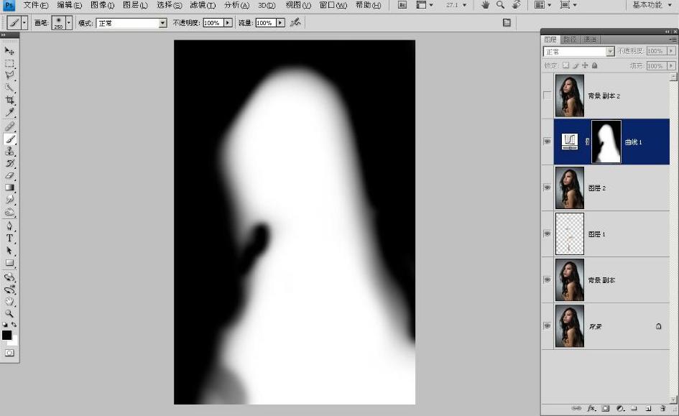This screenshot has height=416, width=679.
Task: Launch Bridge from application bar
Action: pyautogui.click(x=402, y=5)
